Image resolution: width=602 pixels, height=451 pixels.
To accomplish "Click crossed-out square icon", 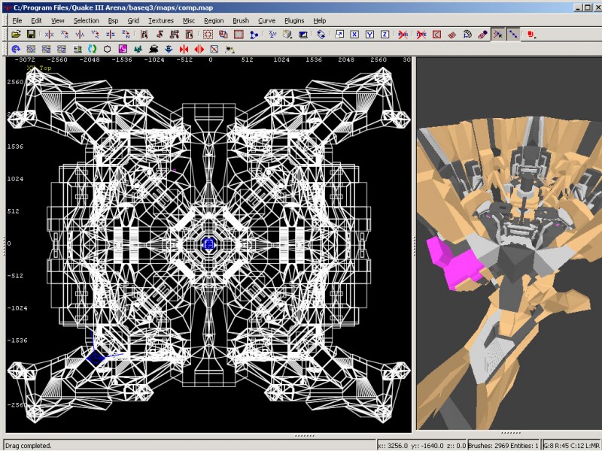I will click(214, 49).
